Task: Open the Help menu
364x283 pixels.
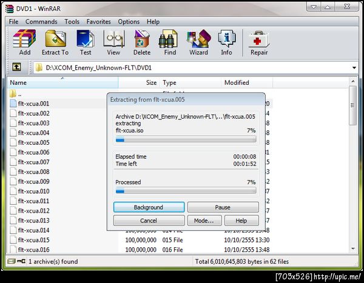Action: pos(153,22)
